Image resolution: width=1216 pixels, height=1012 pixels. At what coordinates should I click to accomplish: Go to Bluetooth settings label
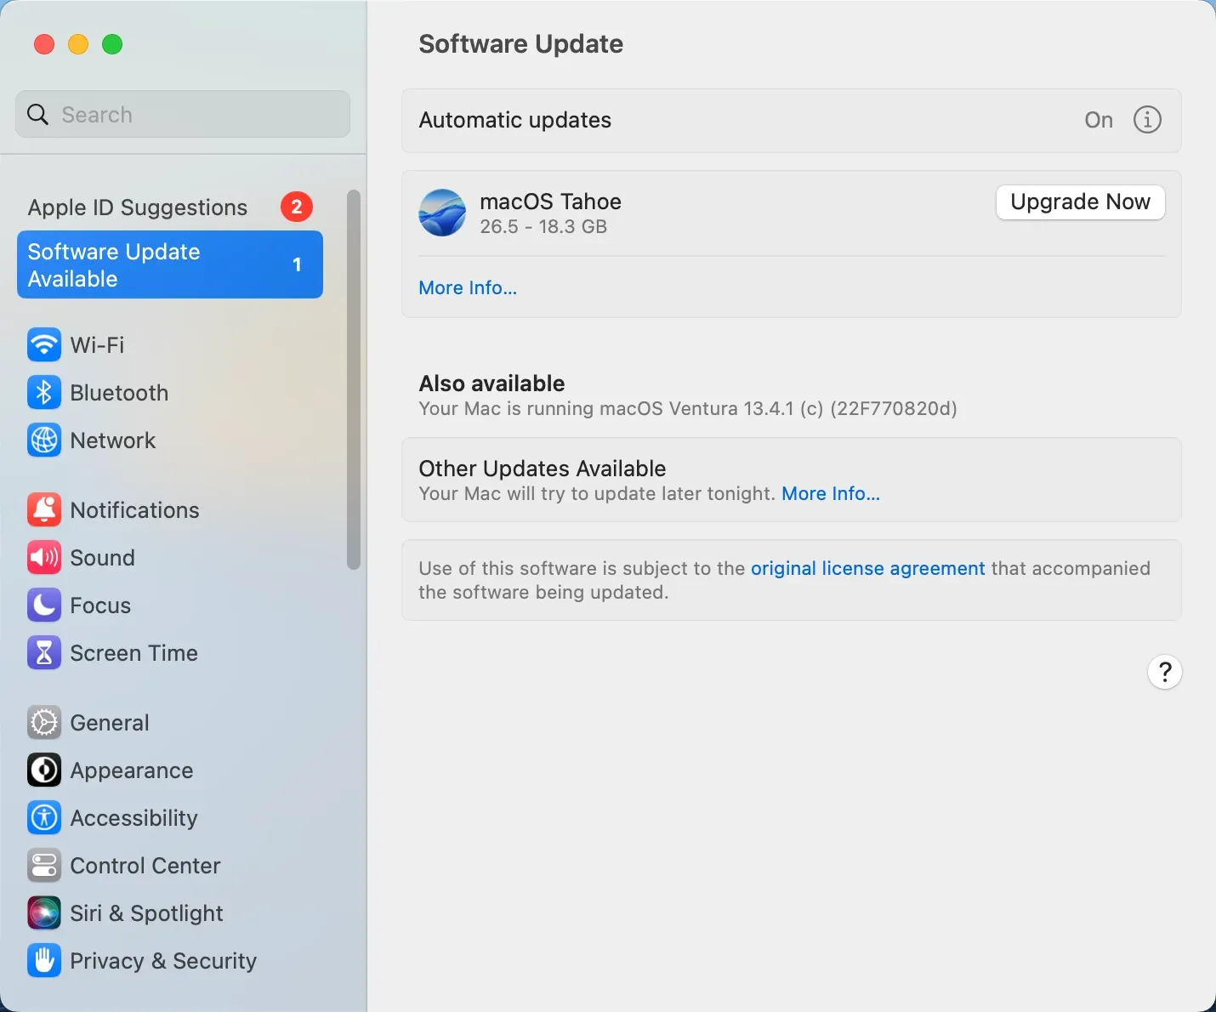(119, 393)
